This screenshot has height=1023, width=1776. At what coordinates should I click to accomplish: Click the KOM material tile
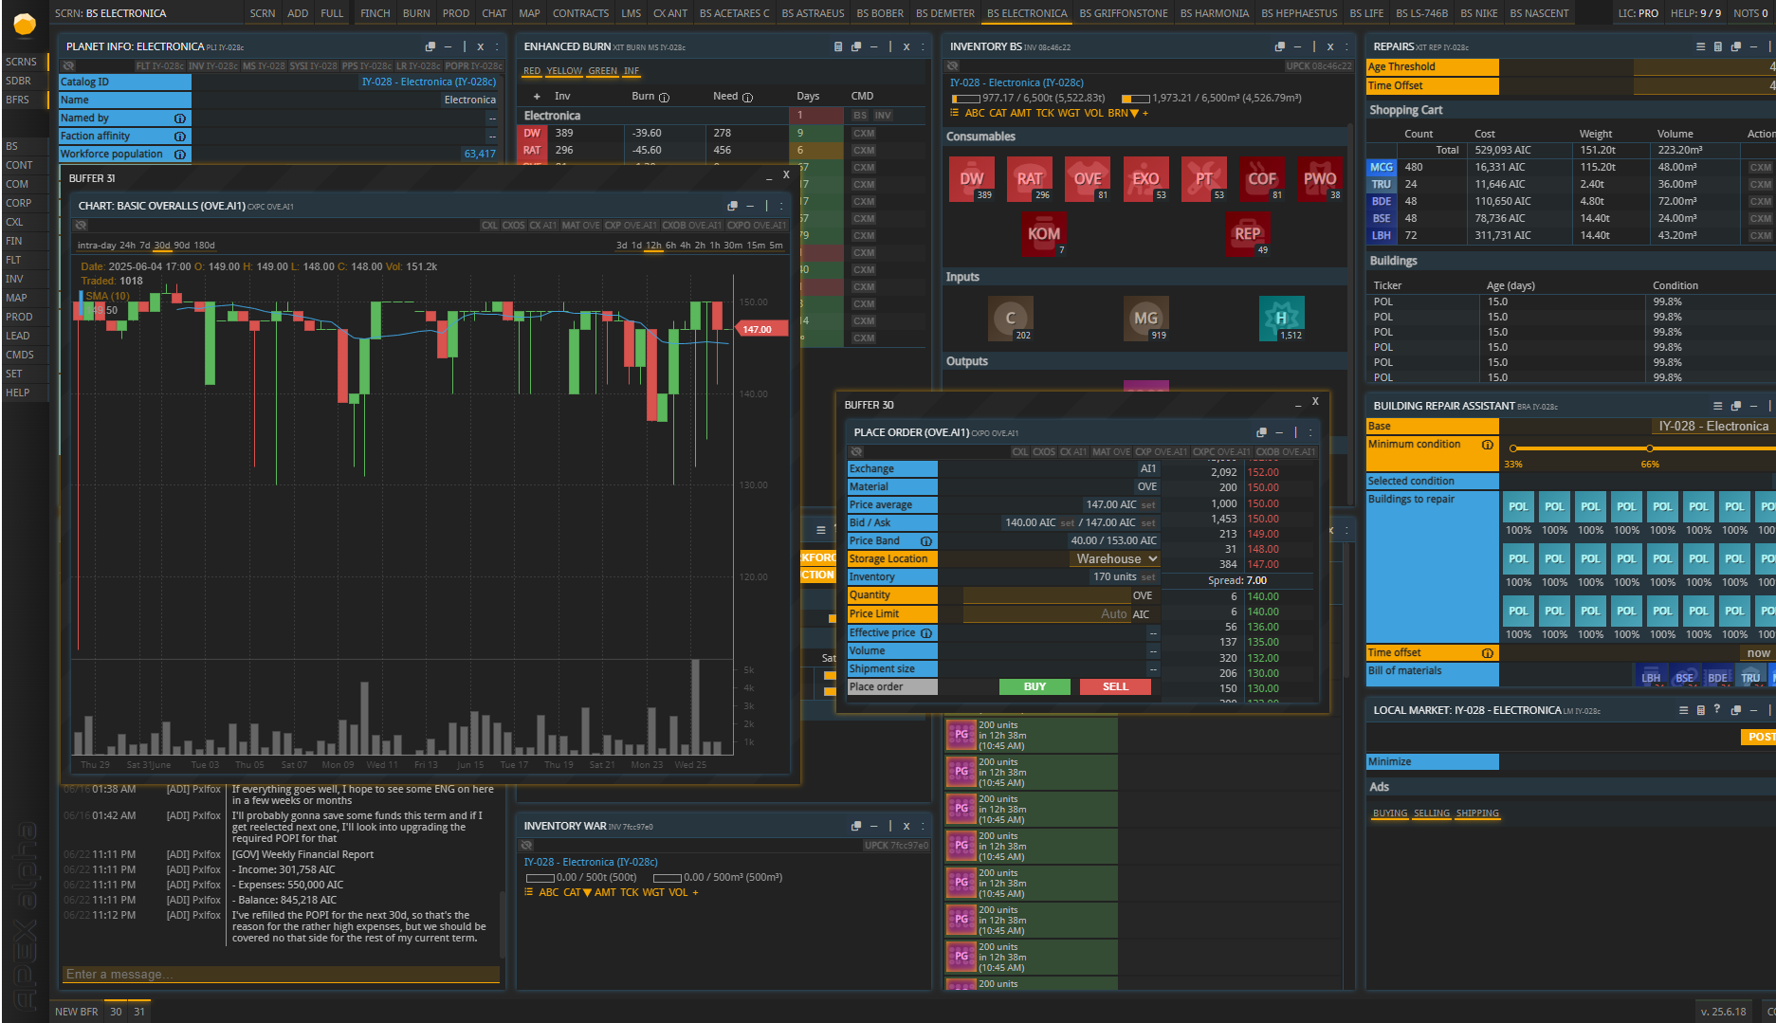1044,233
